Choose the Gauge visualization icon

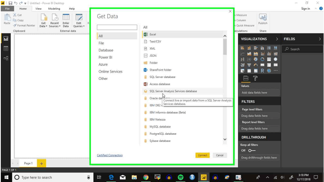click(256, 65)
